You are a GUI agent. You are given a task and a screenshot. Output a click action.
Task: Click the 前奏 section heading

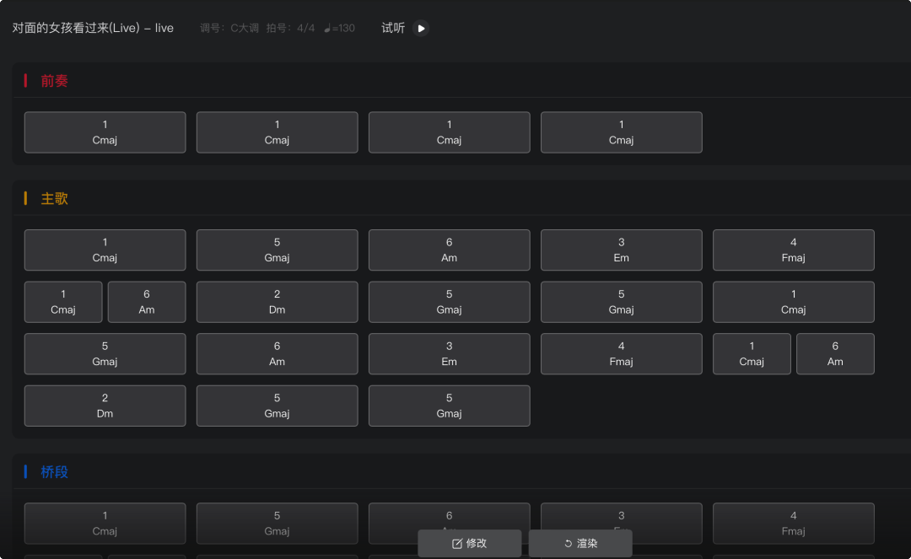click(54, 81)
